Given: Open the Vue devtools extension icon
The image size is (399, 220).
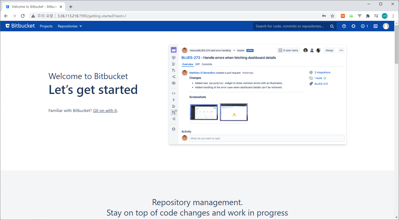Looking at the screenshot, I should click(360, 16).
